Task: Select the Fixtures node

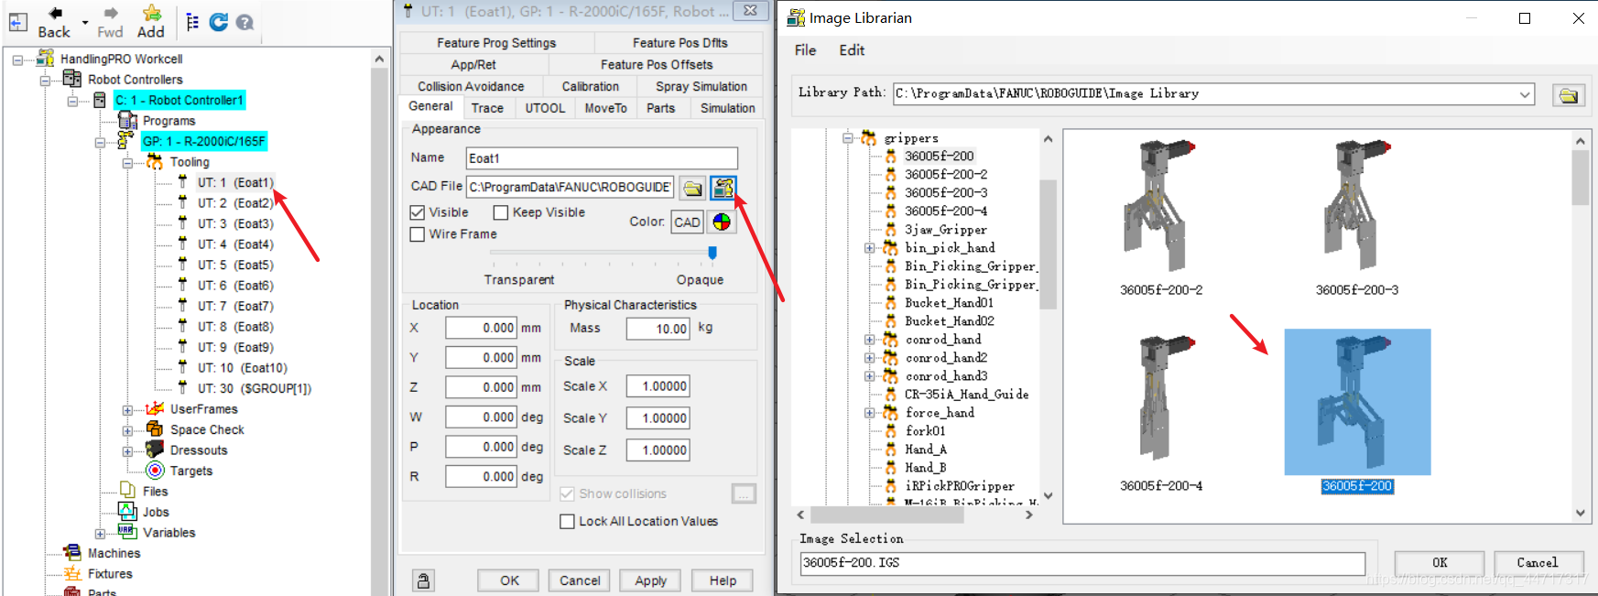Action: 110,574
